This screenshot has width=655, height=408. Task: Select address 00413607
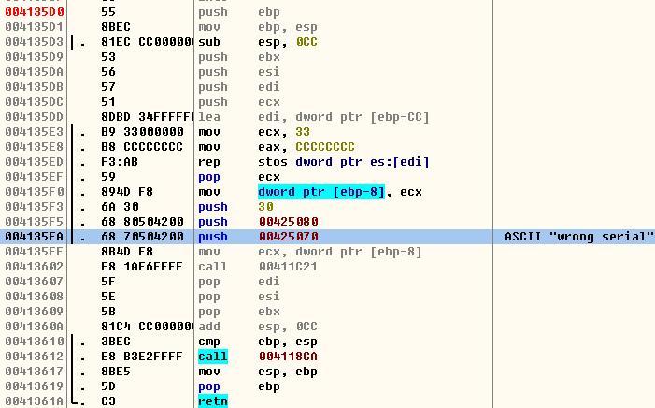coord(35,282)
